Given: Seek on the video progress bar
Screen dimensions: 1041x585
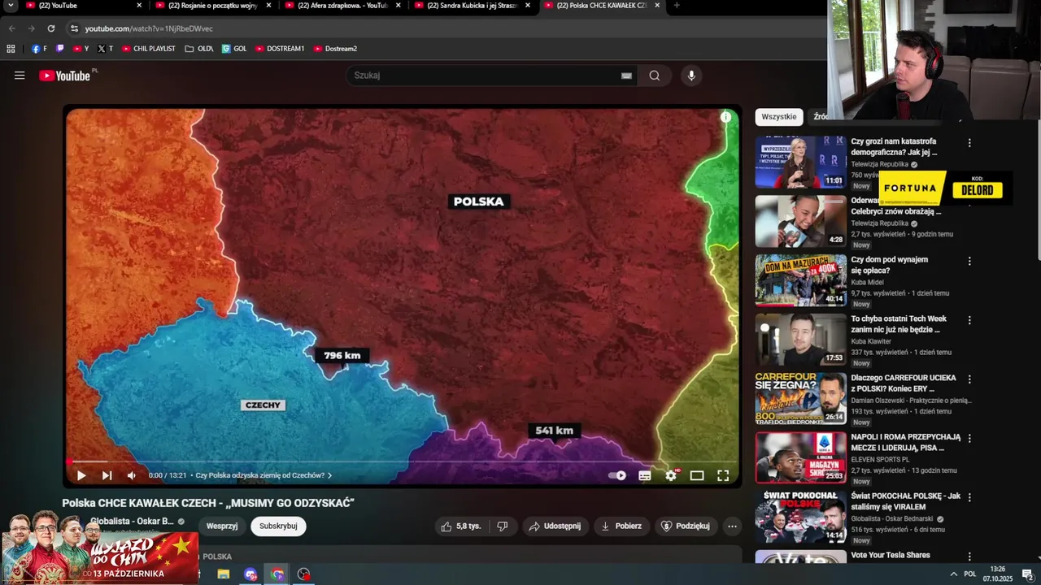Looking at the screenshot, I should (403, 461).
